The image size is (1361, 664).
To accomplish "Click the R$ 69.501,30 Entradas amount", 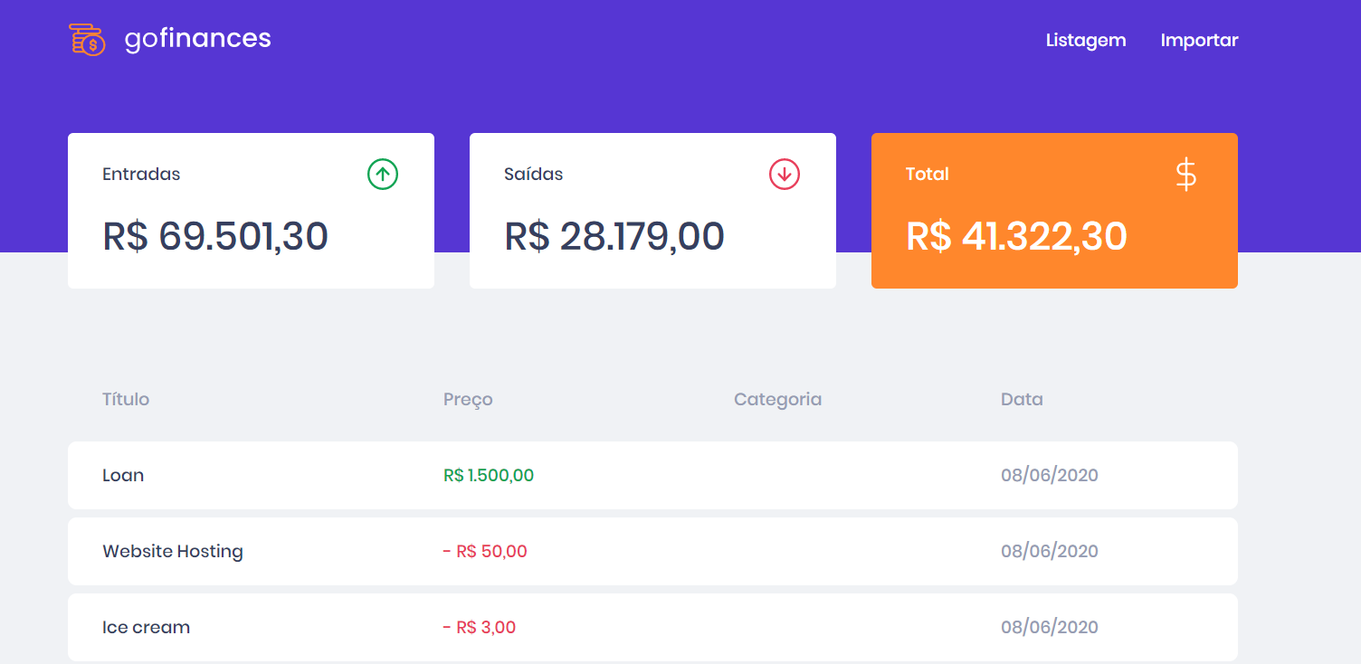I will click(x=215, y=236).
